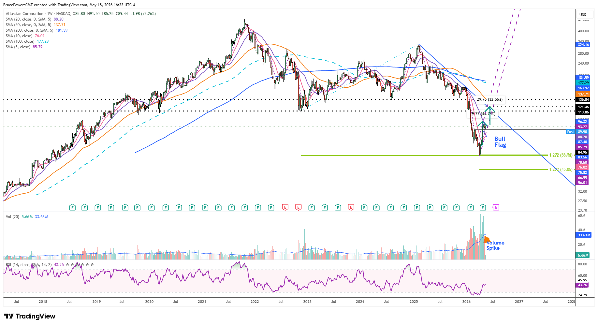The height and width of the screenshot is (326, 598).
Task: Select the SMA 50 legend entry 137.71
Action: [36, 25]
